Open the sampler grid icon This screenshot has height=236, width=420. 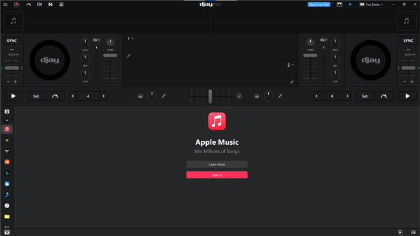click(x=61, y=5)
